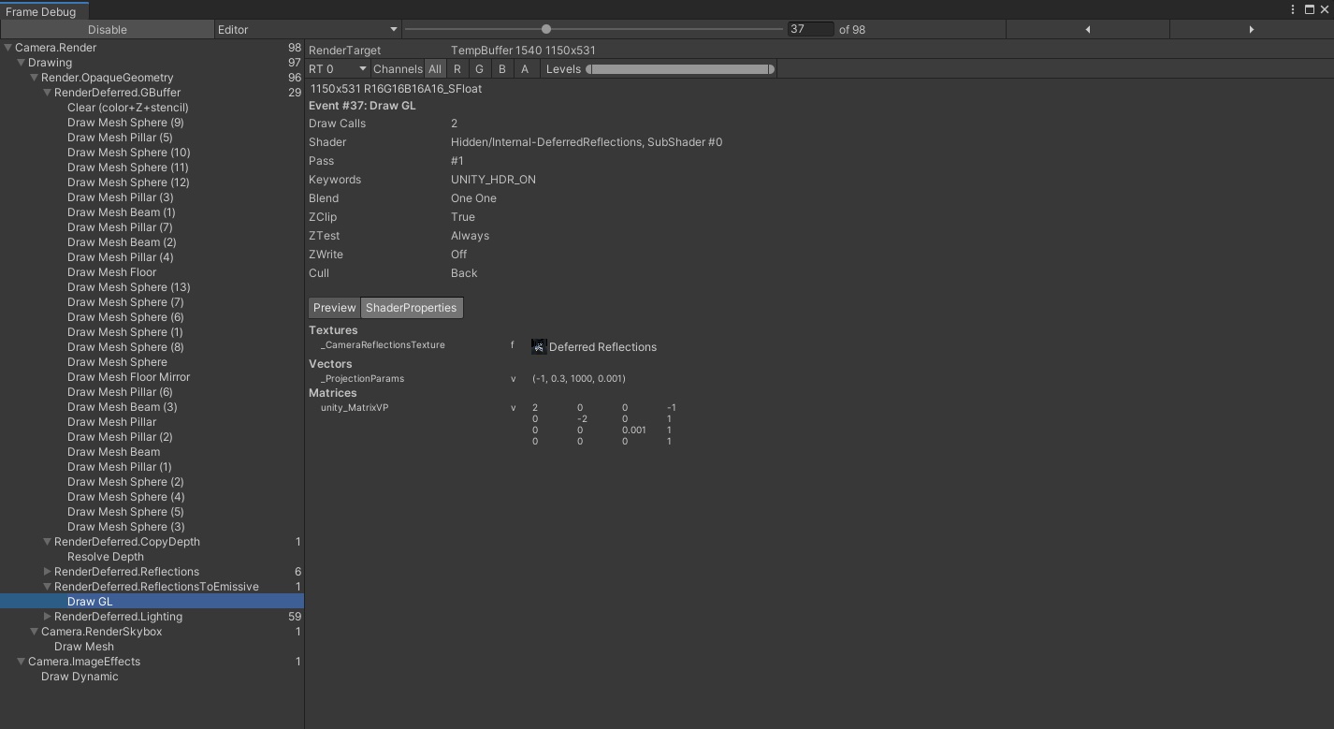Switch to the ShaderProperties tab
The width and height of the screenshot is (1334, 729).
[412, 308]
